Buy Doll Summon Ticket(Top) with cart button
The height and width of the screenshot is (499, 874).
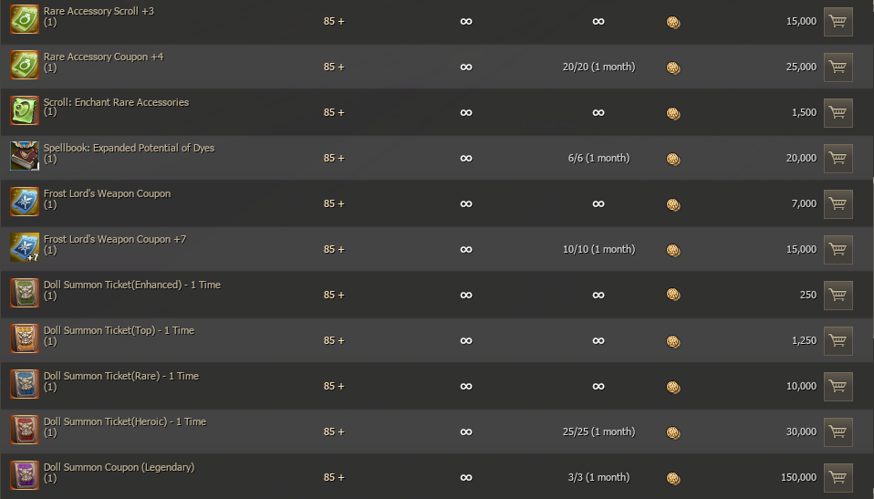click(x=838, y=341)
